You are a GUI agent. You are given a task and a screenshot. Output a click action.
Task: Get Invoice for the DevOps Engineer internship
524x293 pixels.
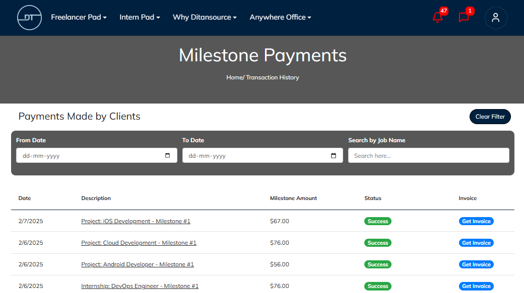[x=476, y=286]
